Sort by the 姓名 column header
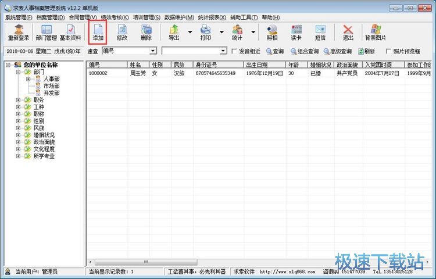Image resolution: width=436 pixels, height=279 pixels. click(138, 65)
